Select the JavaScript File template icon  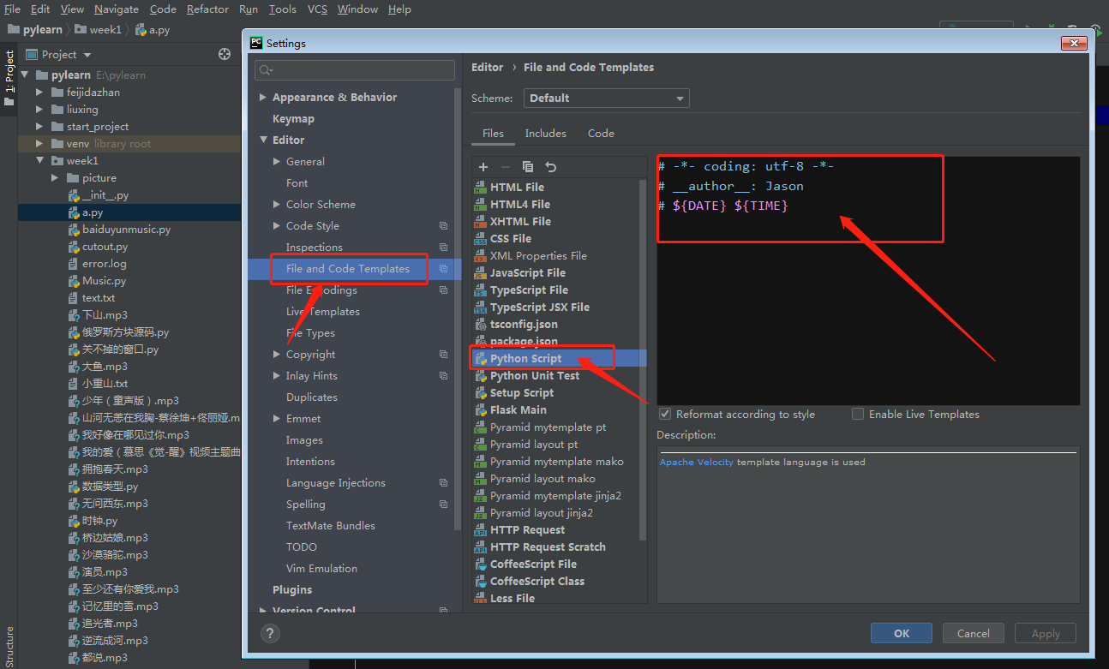(x=481, y=272)
